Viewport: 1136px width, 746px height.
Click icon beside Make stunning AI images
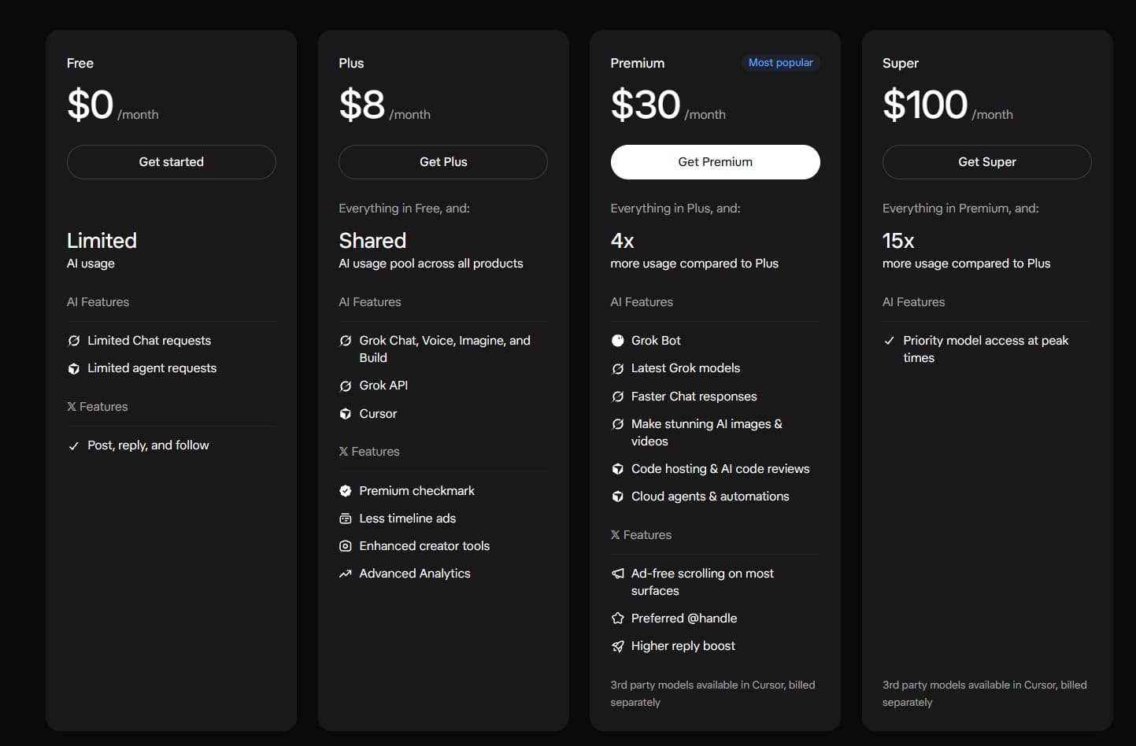click(618, 424)
